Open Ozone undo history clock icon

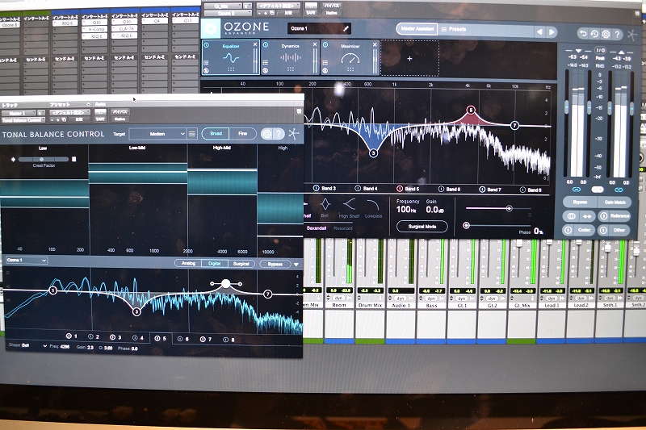pos(594,34)
